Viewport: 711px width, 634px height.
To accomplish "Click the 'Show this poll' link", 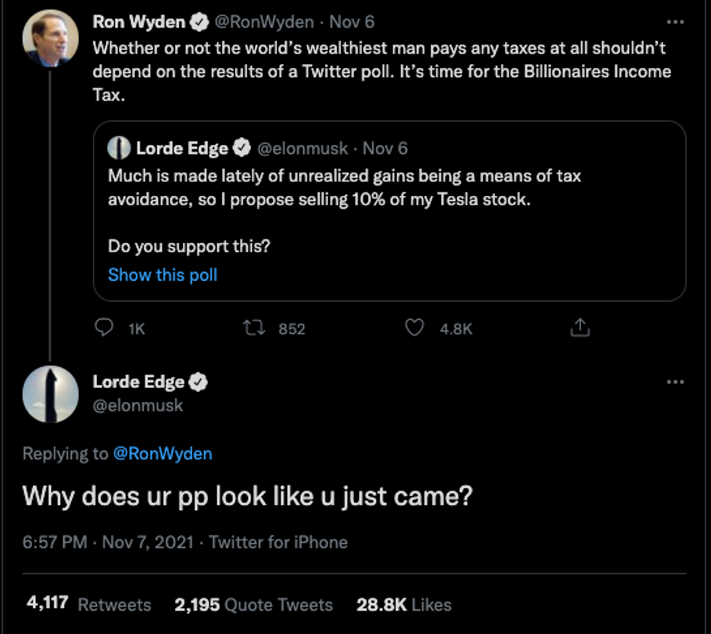I will click(x=163, y=275).
